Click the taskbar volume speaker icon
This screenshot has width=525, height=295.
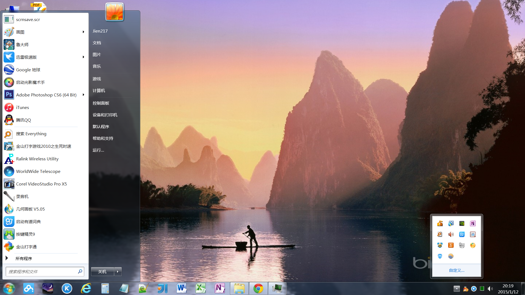point(490,288)
